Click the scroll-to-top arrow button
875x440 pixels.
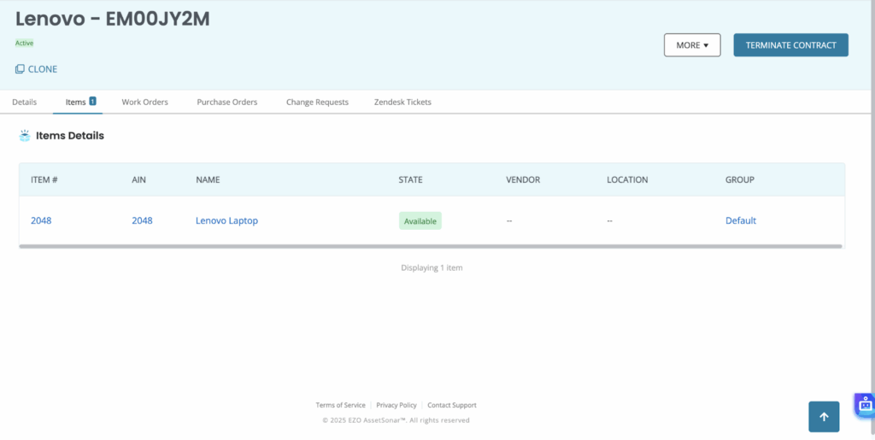pyautogui.click(x=824, y=417)
